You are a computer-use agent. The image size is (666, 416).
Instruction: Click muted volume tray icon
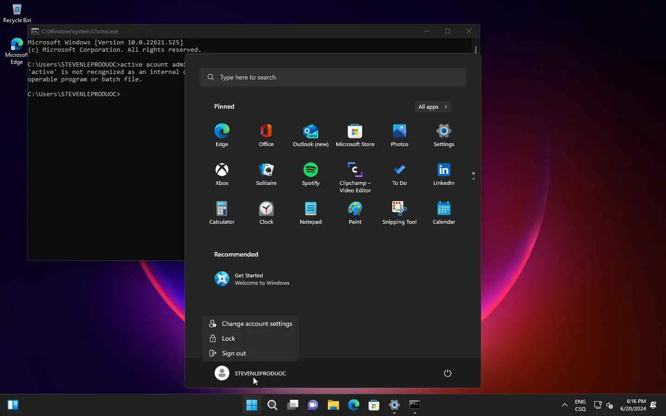coord(610,405)
